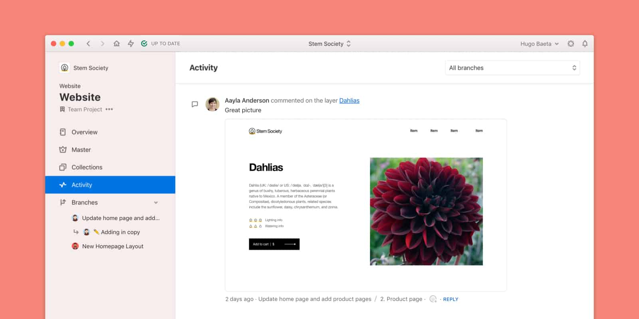Open the home icon in the toolbar
Image resolution: width=639 pixels, height=319 pixels.
point(117,43)
